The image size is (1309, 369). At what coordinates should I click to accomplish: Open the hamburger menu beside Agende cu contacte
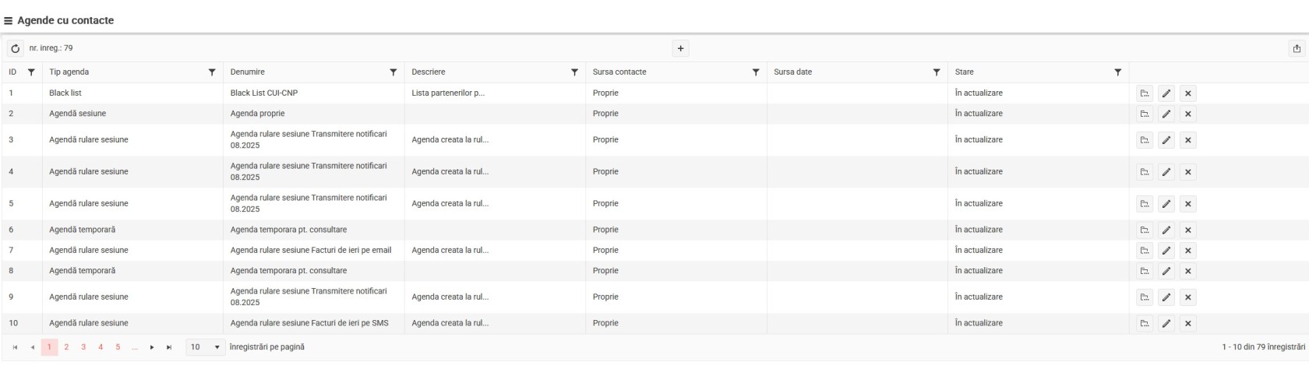8,21
